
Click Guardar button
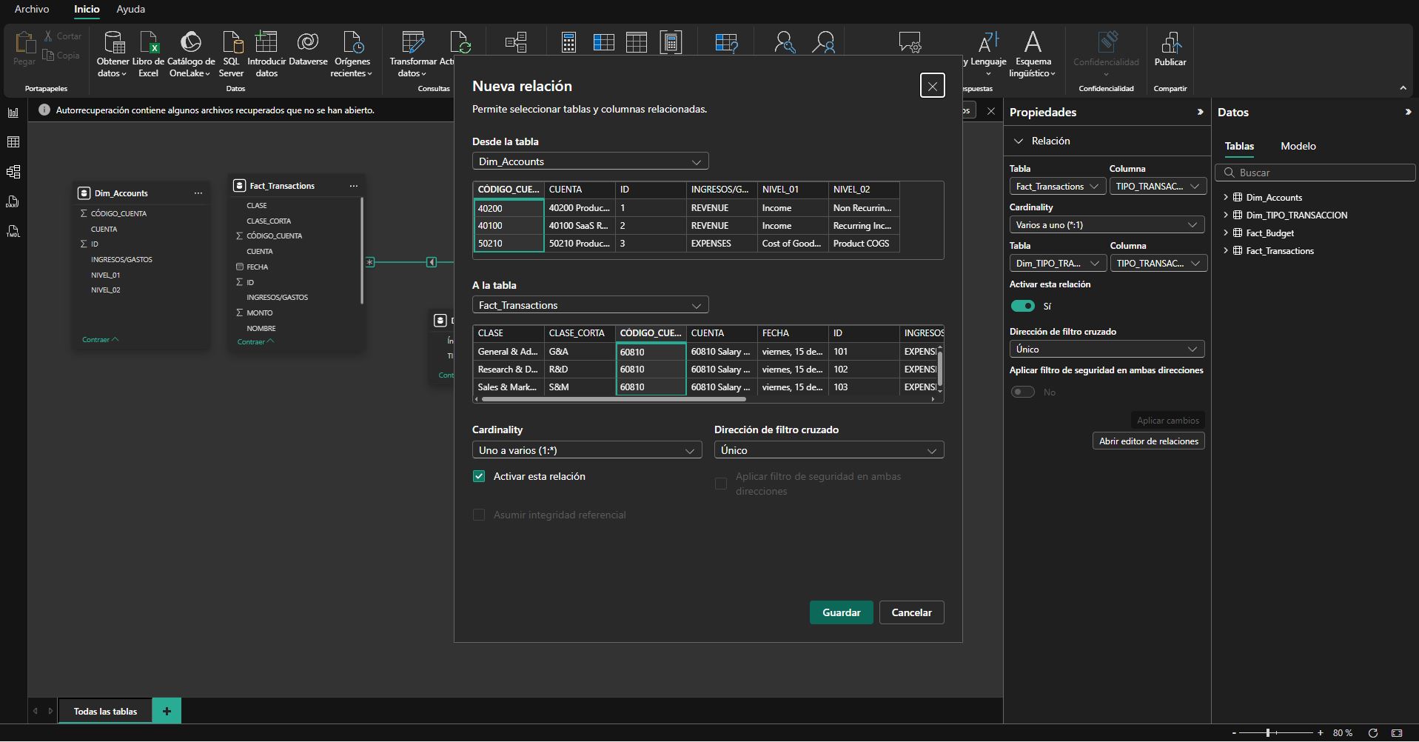click(842, 612)
